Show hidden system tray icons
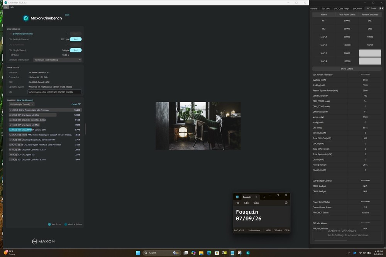 coord(349,253)
